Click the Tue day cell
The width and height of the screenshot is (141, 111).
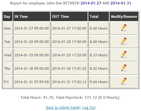coord(8,42)
